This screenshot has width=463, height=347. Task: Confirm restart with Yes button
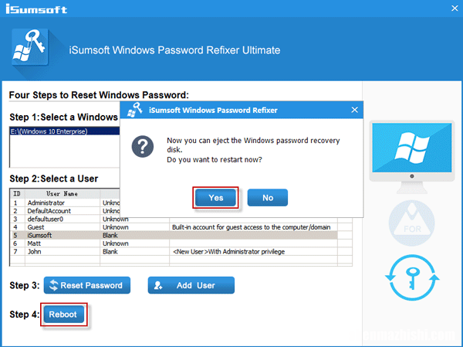click(216, 198)
